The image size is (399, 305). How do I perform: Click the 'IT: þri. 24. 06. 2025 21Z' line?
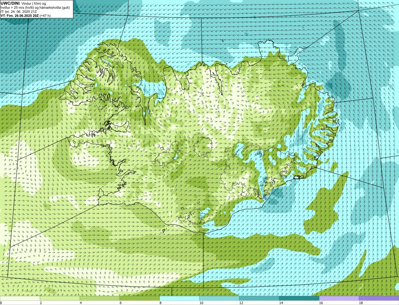19,12
